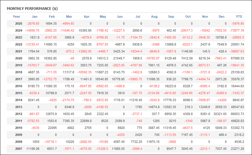The width and height of the screenshot is (252, 155).
Task: Click the 2018 April value -18592.35
Action: click(x=84, y=72)
